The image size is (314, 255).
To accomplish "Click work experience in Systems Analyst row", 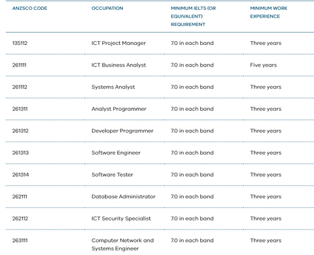I will (x=266, y=87).
